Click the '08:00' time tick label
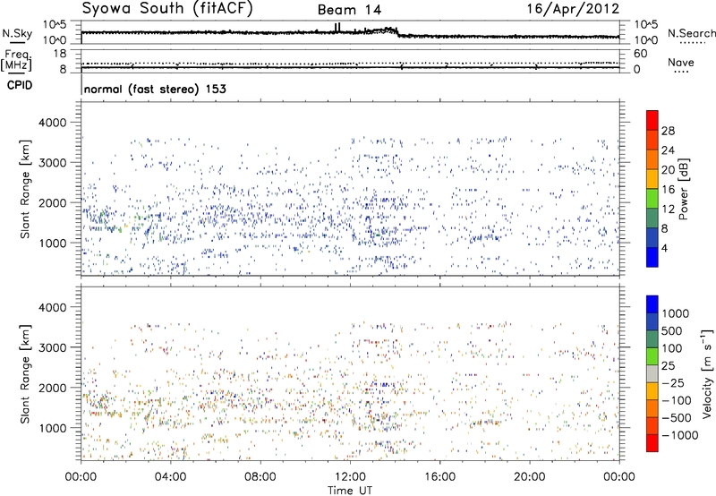 tap(260, 477)
